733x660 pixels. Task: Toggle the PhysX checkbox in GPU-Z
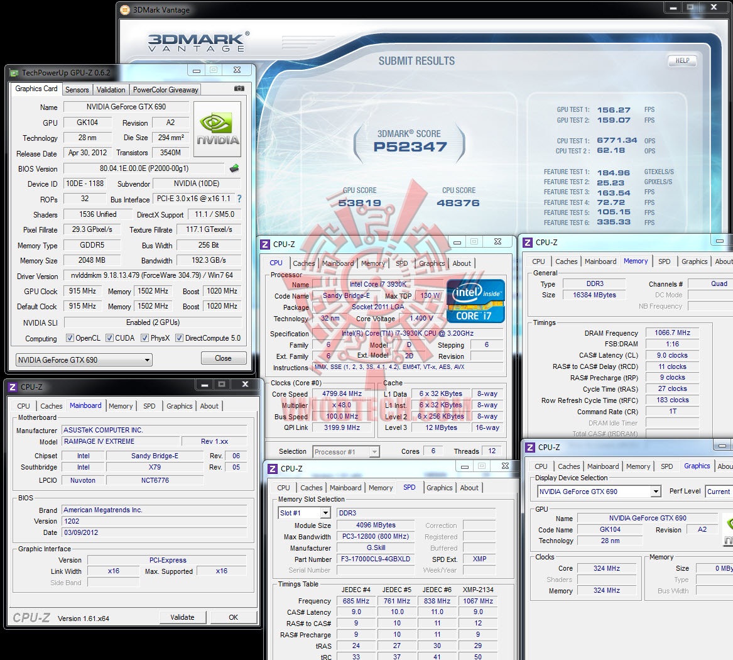pyautogui.click(x=145, y=338)
